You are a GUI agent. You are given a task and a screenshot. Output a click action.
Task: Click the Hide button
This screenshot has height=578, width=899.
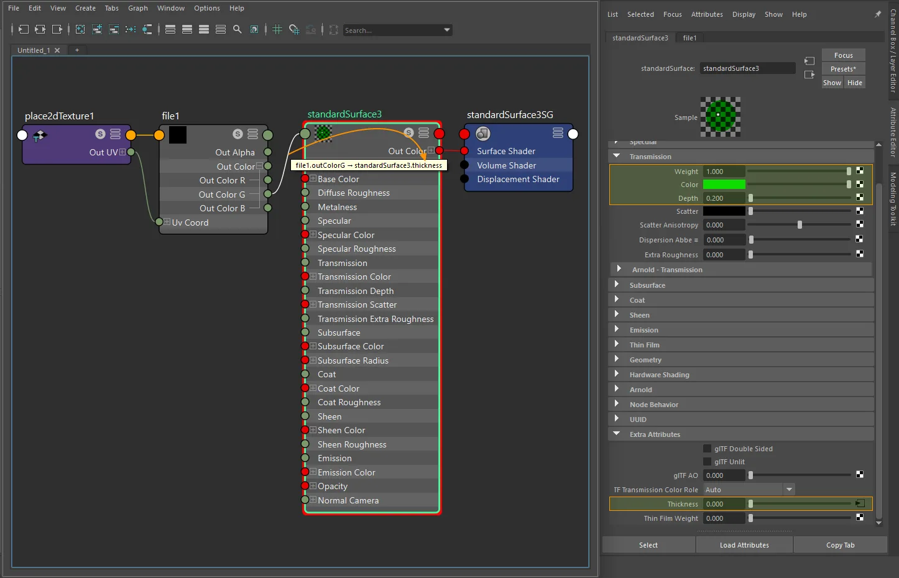pyautogui.click(x=855, y=83)
